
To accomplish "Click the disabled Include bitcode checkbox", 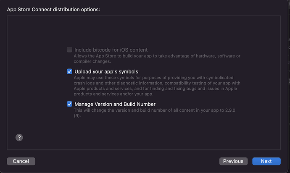I will click(x=69, y=50).
